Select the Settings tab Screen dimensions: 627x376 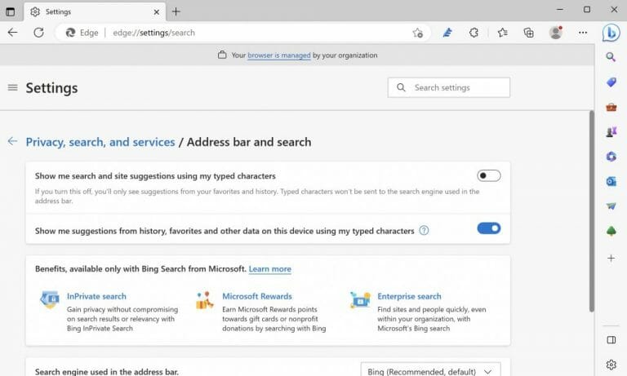pyautogui.click(x=96, y=12)
